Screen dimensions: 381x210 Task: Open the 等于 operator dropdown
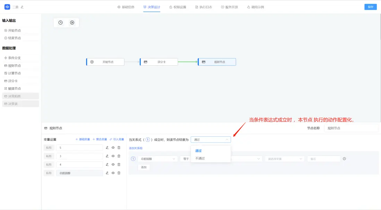(185, 159)
